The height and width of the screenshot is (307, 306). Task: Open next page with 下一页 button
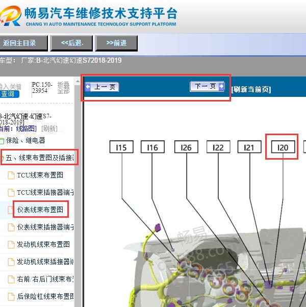207,86
